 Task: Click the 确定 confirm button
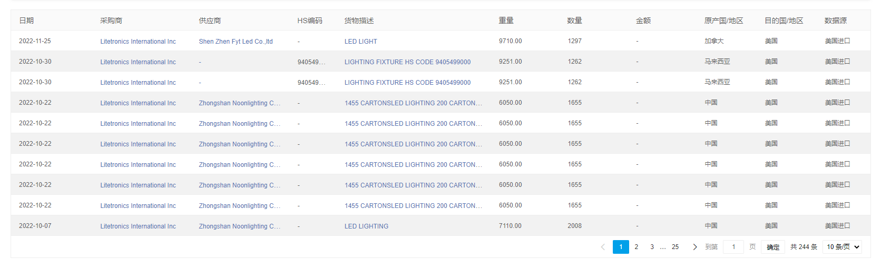tap(773, 247)
